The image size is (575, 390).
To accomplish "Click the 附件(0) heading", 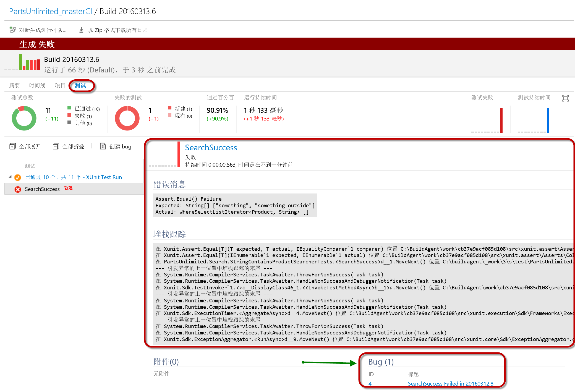I will (x=166, y=362).
